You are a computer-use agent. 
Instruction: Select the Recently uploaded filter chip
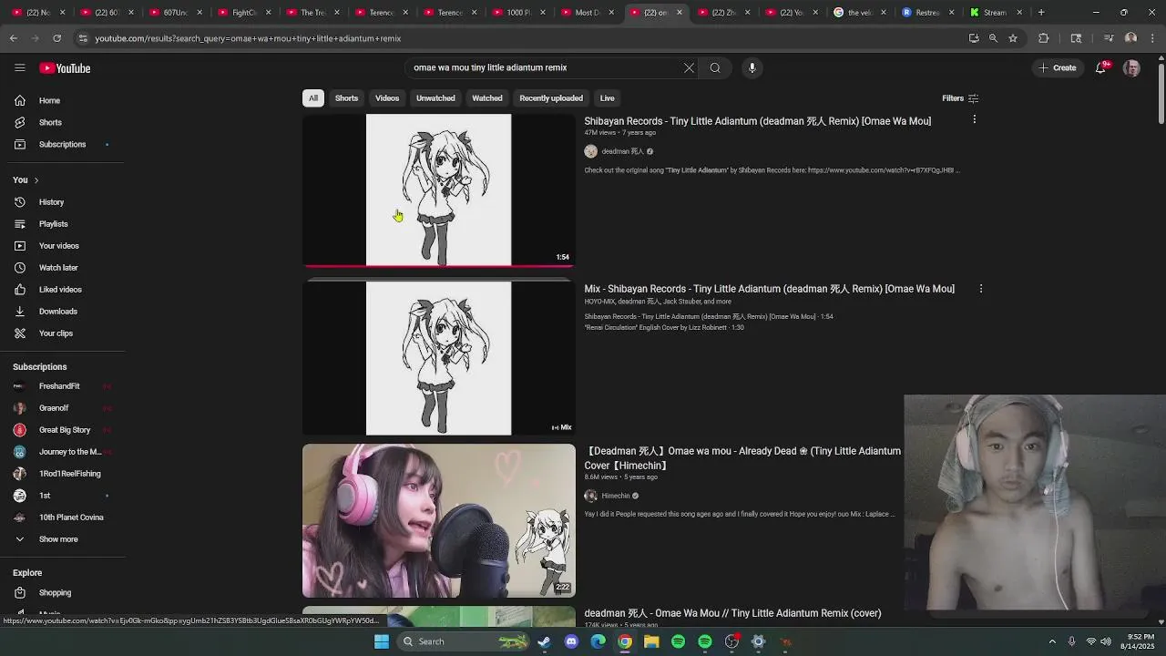coord(551,98)
